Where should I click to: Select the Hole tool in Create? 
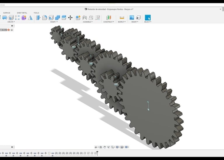[x=11, y=18]
